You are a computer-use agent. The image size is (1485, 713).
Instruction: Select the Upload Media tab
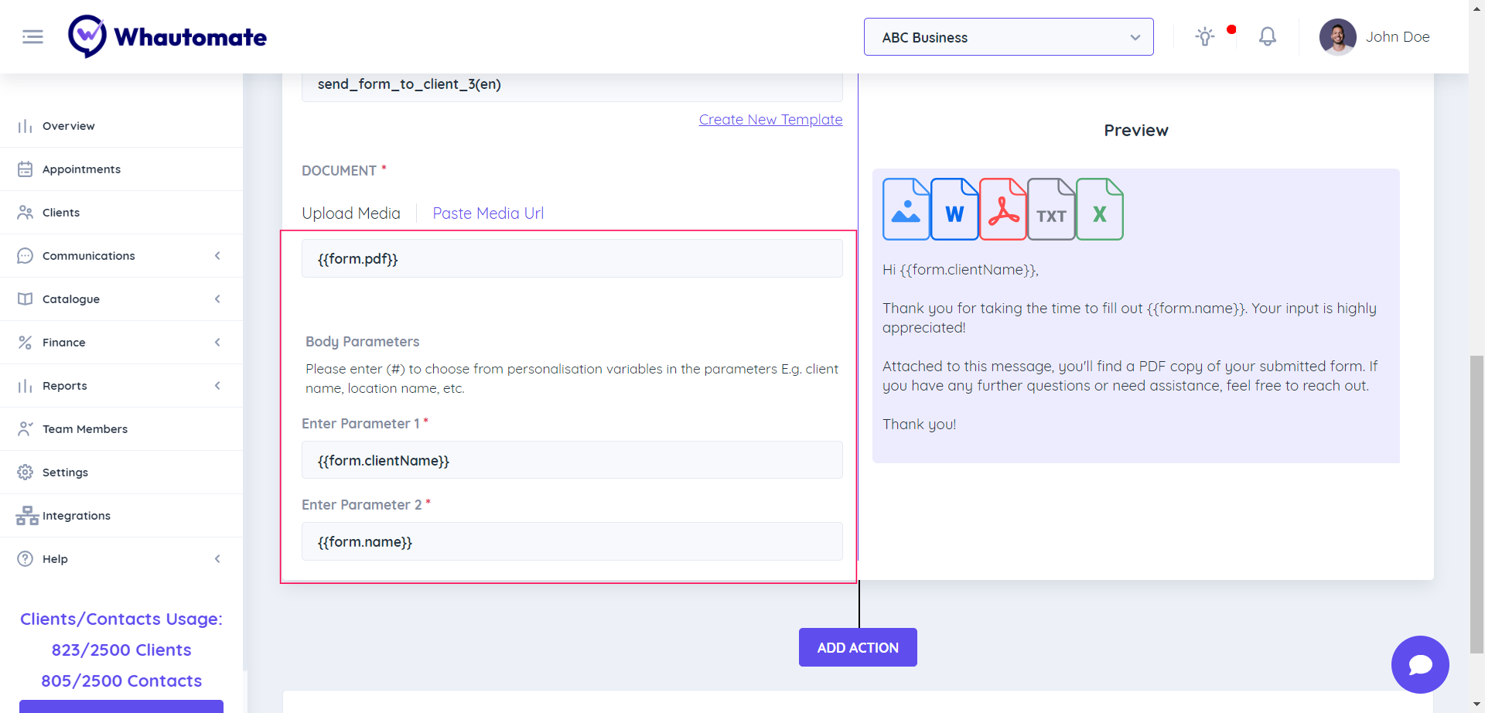pyautogui.click(x=351, y=213)
